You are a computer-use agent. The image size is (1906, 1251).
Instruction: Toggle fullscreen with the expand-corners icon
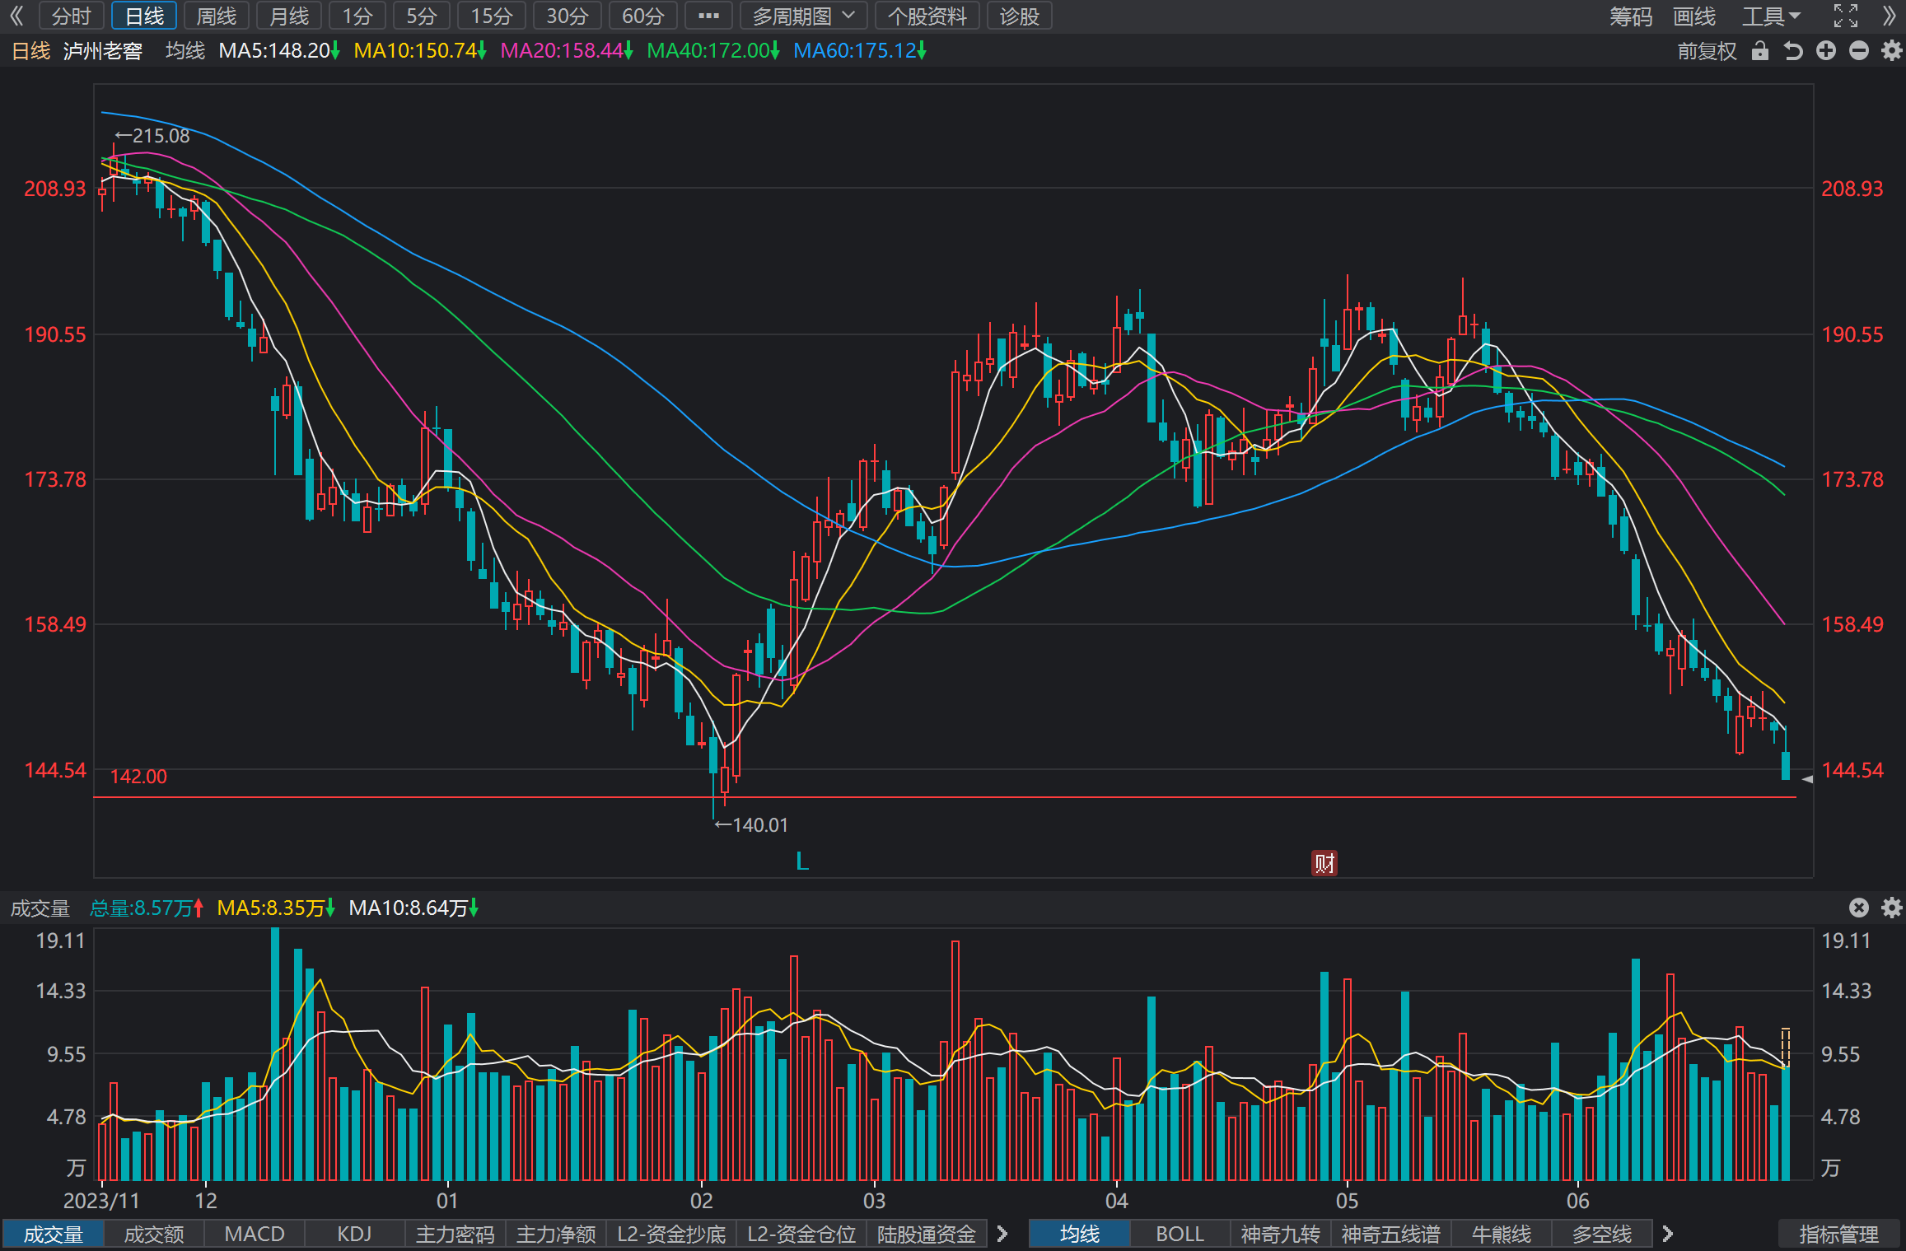pyautogui.click(x=1845, y=16)
